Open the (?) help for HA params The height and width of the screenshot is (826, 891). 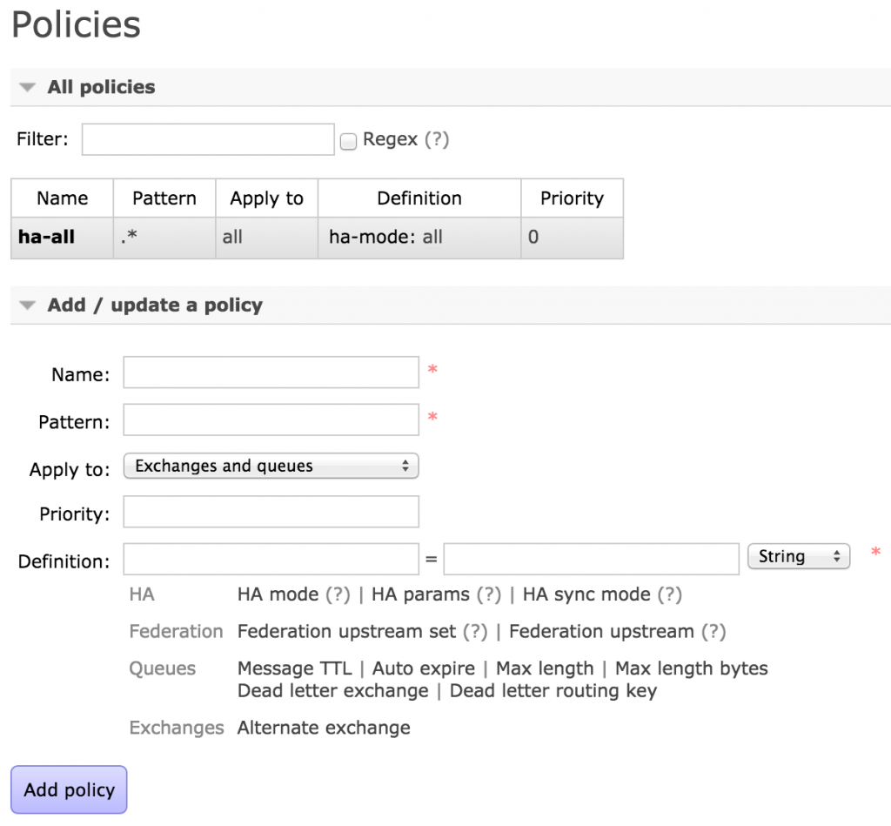pyautogui.click(x=489, y=594)
